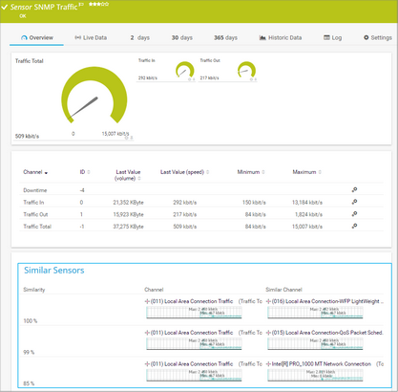Sort table by ID column

(x=85, y=172)
